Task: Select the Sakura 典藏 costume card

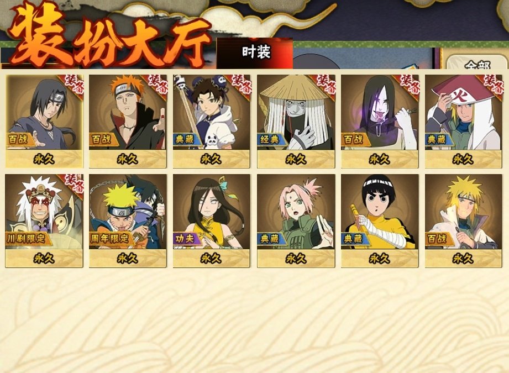Action: tap(296, 220)
